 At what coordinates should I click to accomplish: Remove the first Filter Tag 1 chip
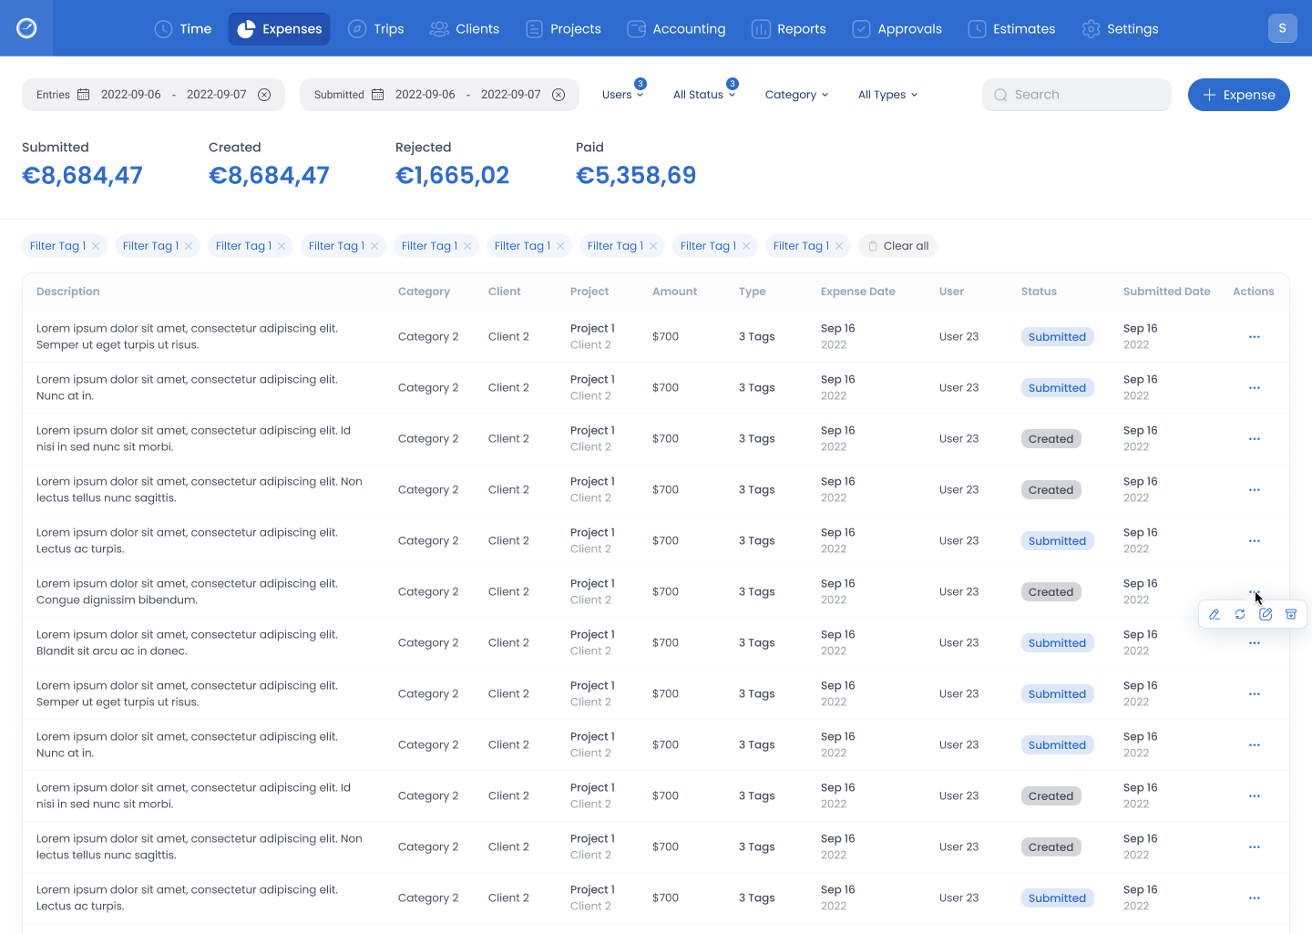(96, 246)
